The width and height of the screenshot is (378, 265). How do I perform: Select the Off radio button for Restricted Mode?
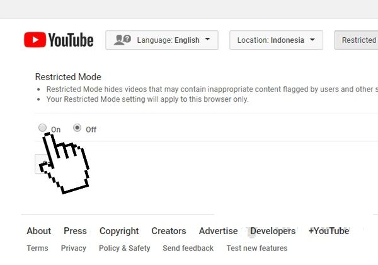click(77, 127)
